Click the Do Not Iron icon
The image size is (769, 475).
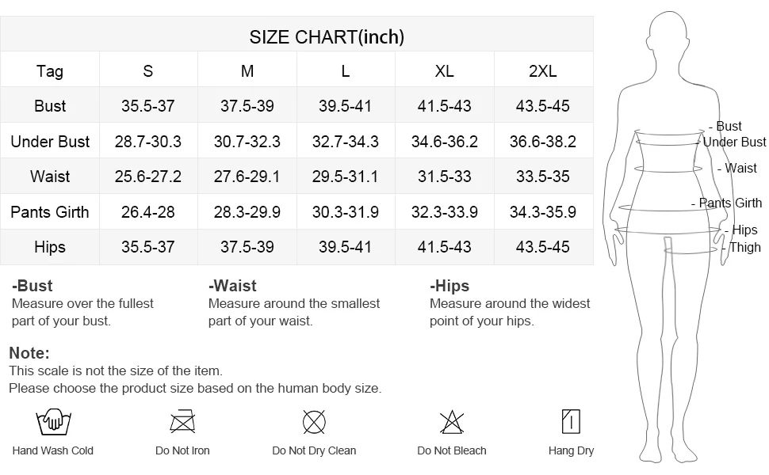pos(182,422)
